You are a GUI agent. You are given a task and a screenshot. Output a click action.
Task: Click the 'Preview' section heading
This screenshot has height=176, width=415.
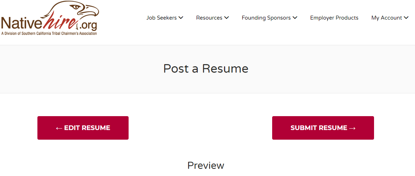click(x=206, y=165)
